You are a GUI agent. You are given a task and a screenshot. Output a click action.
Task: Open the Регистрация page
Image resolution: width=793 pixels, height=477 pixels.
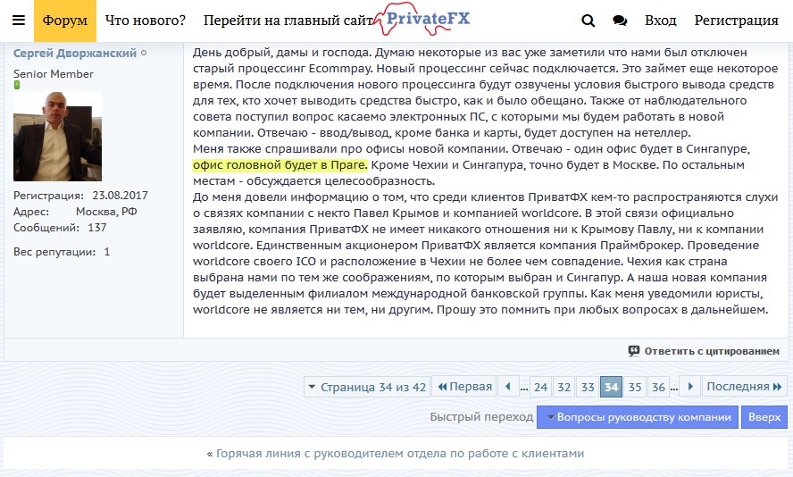(x=736, y=21)
